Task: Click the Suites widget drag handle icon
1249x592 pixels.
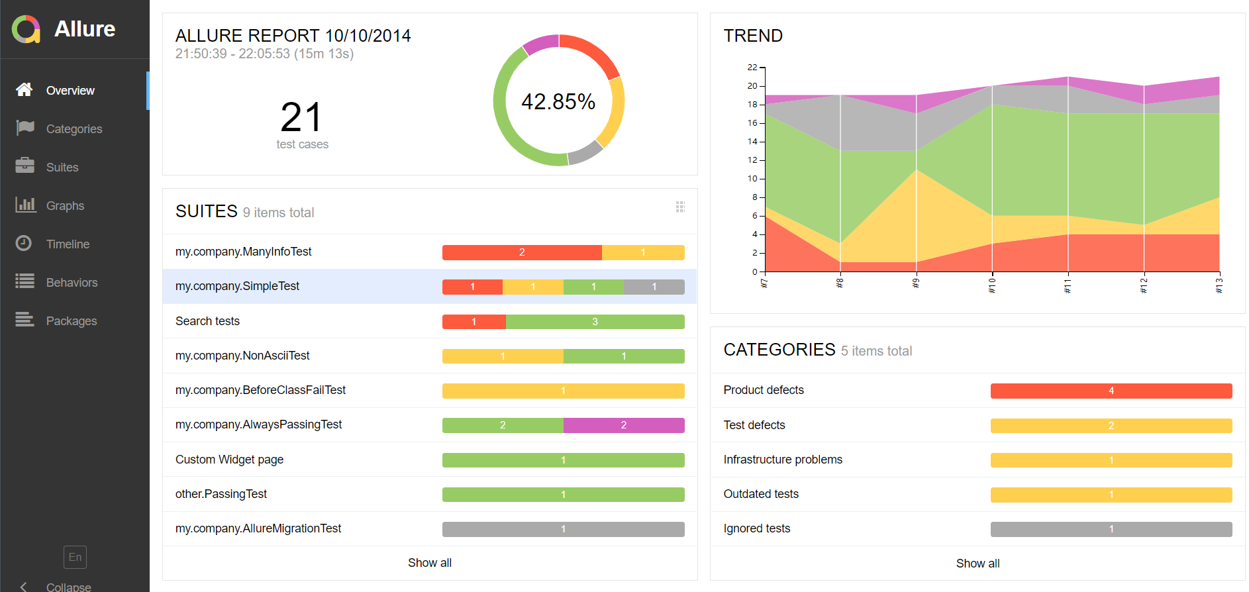Action: pos(680,207)
